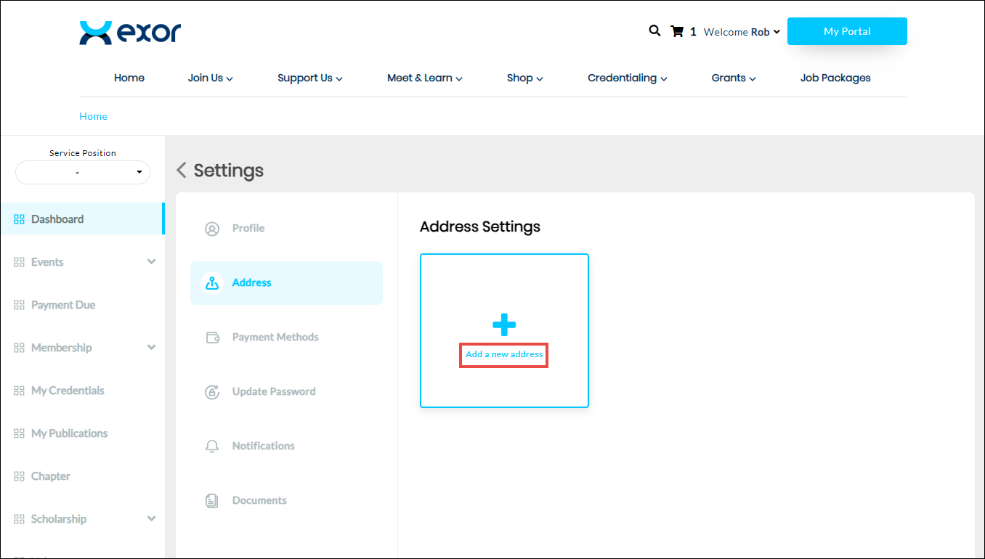Click the Notifications bell icon
The image size is (985, 559).
tap(212, 446)
